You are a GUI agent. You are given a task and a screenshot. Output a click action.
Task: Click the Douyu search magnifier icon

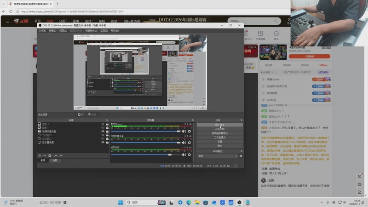(x=276, y=21)
